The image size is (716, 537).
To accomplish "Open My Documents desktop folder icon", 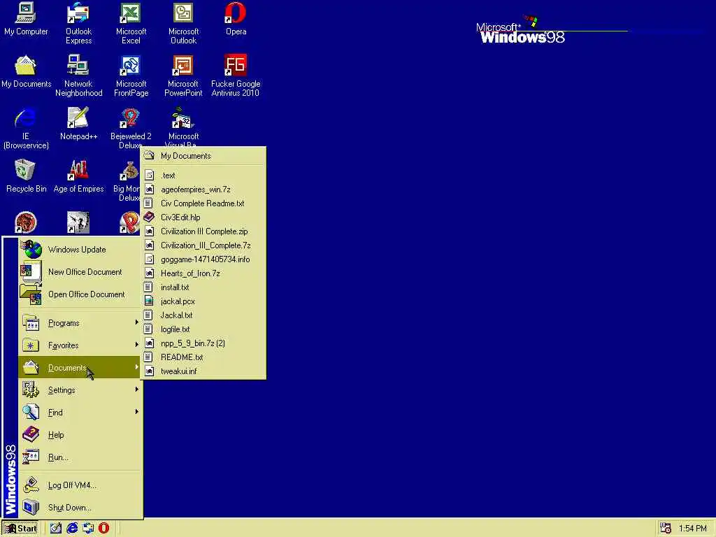I will pos(26,71).
